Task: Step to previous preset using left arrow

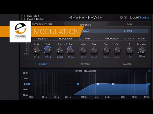Action: tap(22, 19)
